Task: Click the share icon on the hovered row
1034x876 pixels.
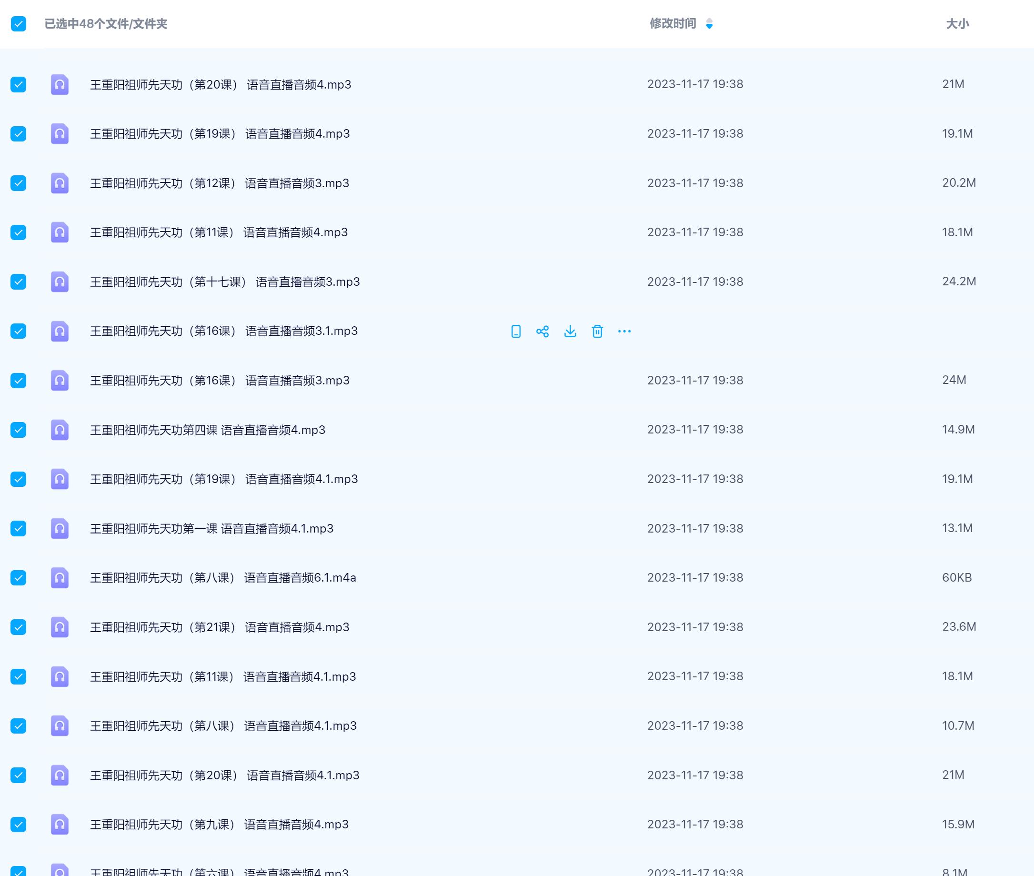Action: (542, 331)
